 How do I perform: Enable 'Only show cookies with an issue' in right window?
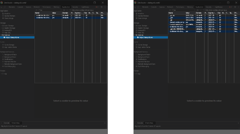point(204,10)
